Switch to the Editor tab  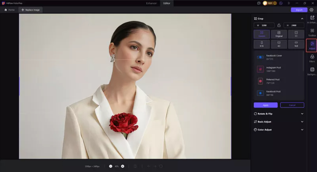click(x=167, y=3)
